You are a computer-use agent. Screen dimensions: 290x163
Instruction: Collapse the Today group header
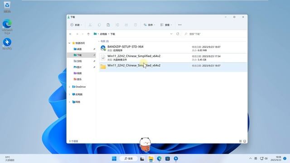pos(99,41)
